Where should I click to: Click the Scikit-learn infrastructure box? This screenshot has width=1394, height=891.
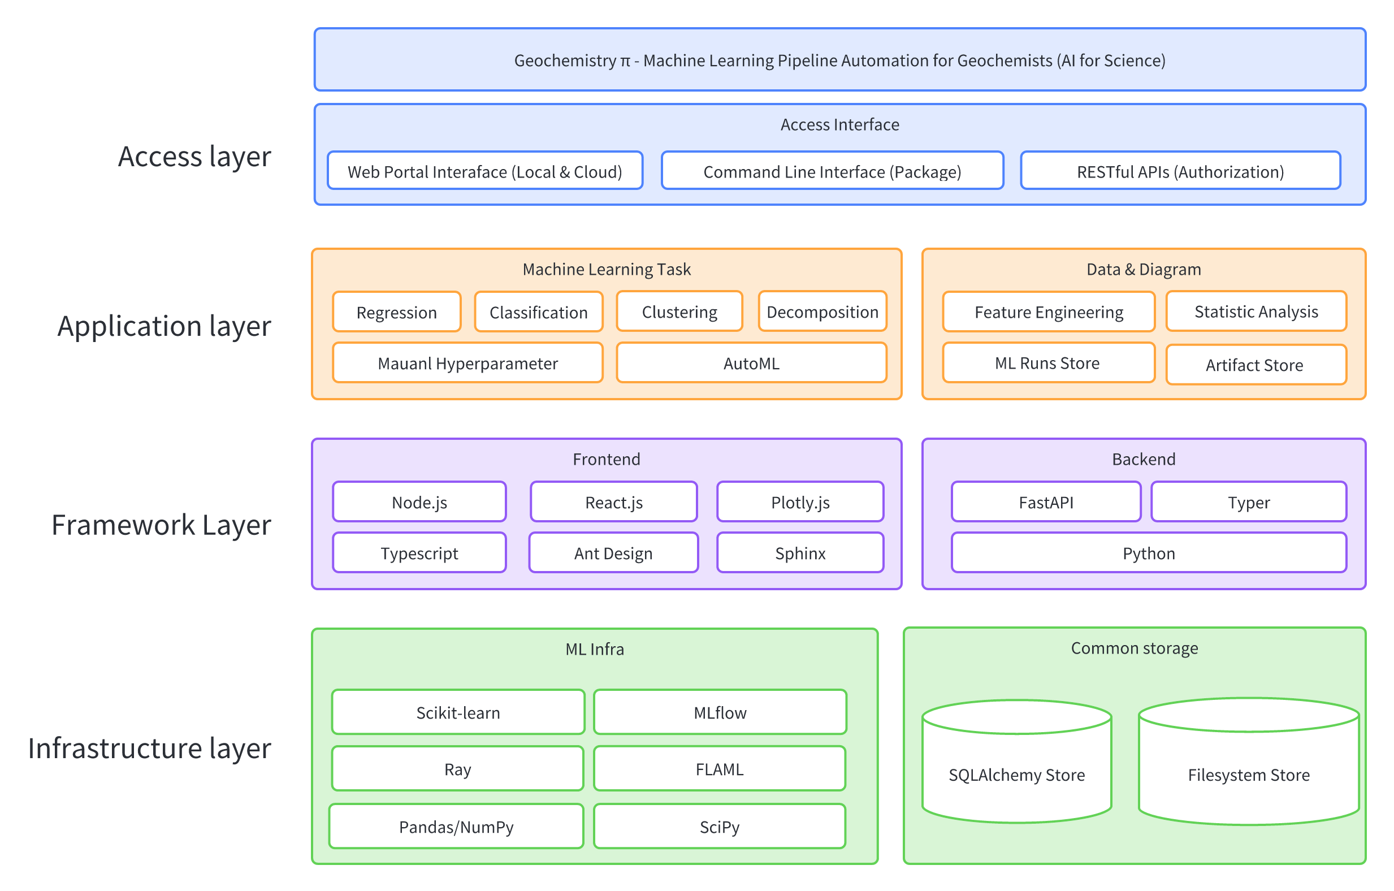pos(458,713)
